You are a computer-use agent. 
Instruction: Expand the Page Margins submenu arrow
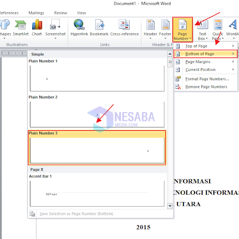[x=233, y=62]
